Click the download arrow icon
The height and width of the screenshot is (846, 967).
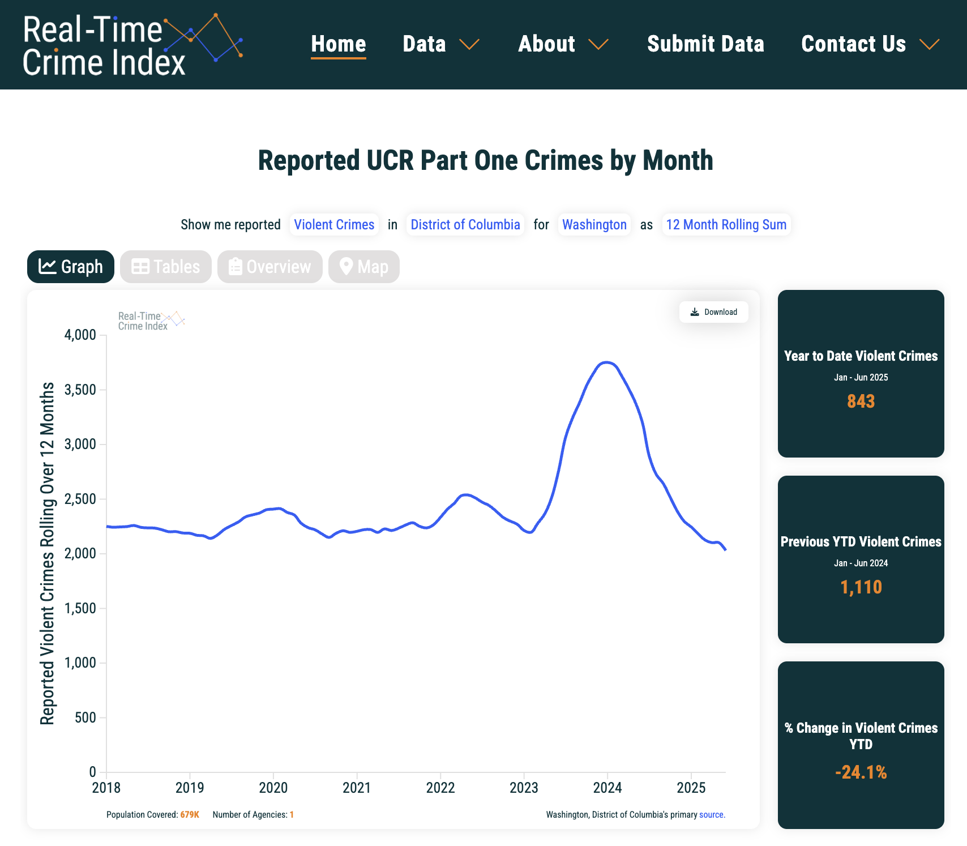point(695,312)
